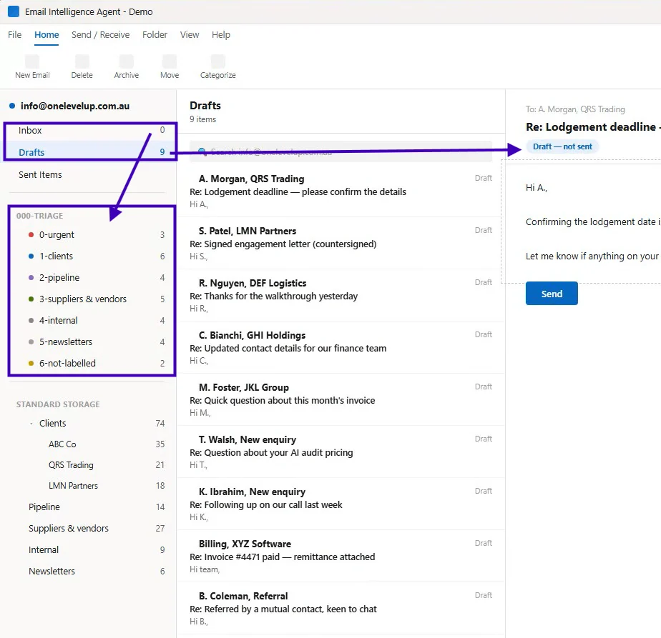Click the Drafts list heading
Screen dimensions: 661x638
[x=205, y=105]
